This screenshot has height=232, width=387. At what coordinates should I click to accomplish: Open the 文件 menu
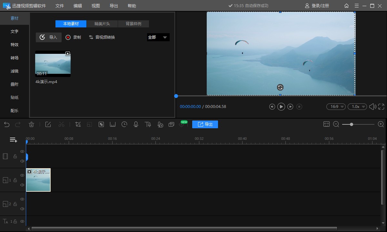(x=60, y=6)
